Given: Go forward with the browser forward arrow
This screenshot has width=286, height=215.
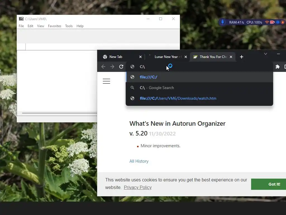Looking at the screenshot, I should point(112,67).
